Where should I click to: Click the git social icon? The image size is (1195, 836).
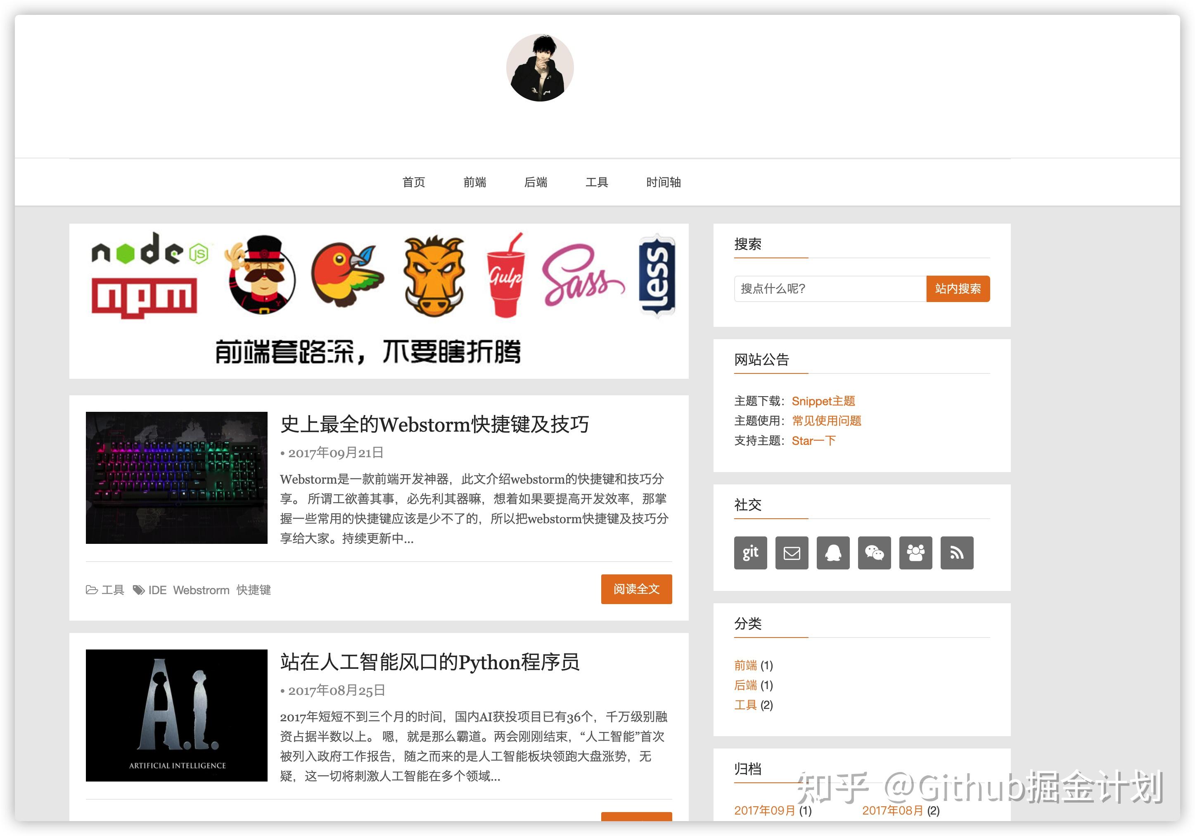pos(750,553)
